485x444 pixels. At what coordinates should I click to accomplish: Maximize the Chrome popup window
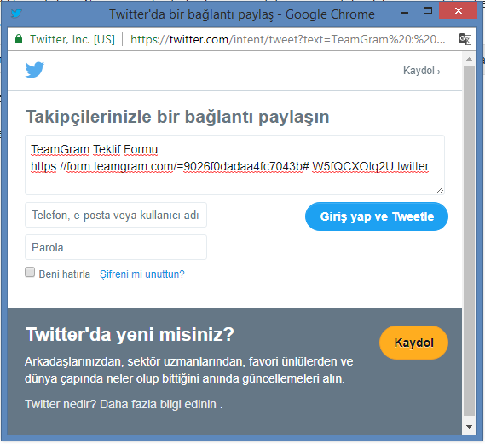coord(428,11)
